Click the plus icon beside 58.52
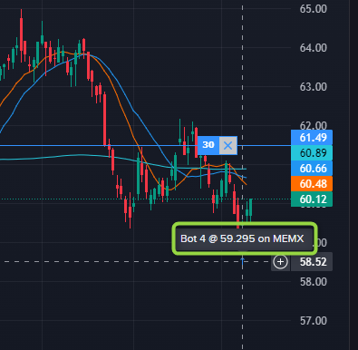 point(280,262)
